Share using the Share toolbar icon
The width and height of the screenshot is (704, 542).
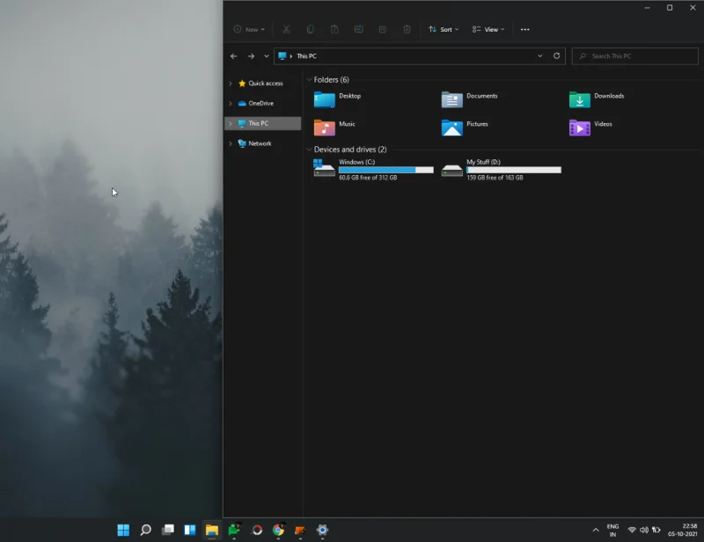click(382, 29)
